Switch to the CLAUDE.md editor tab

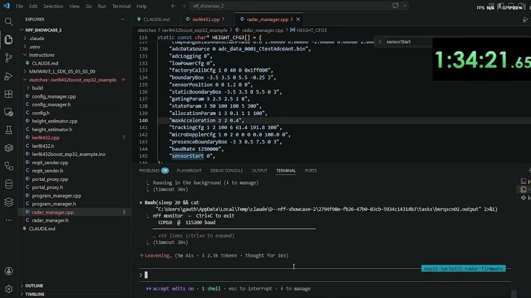coord(156,19)
